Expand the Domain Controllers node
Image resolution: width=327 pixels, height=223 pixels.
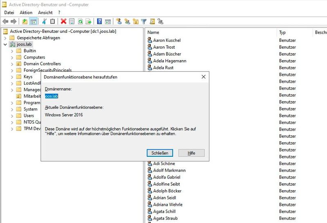point(12,64)
